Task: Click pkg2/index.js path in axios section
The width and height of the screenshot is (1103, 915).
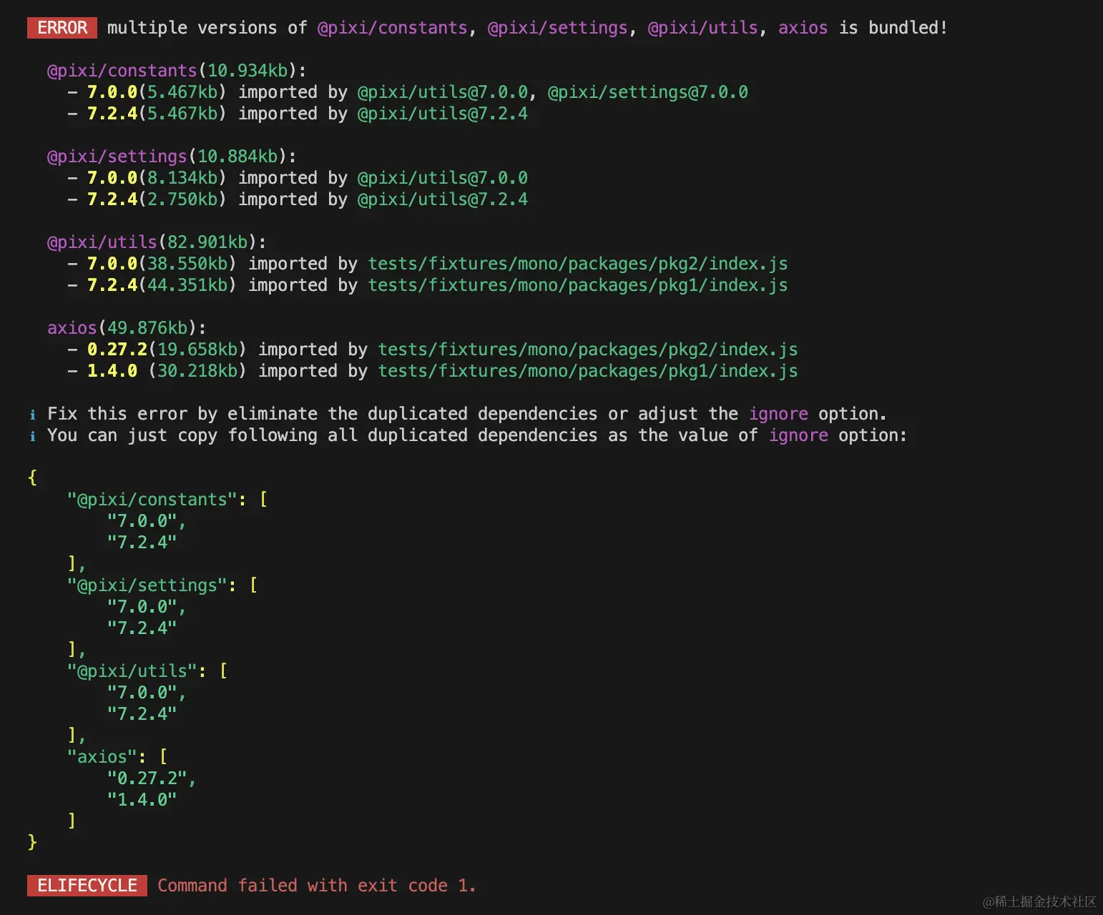Action: (x=588, y=350)
